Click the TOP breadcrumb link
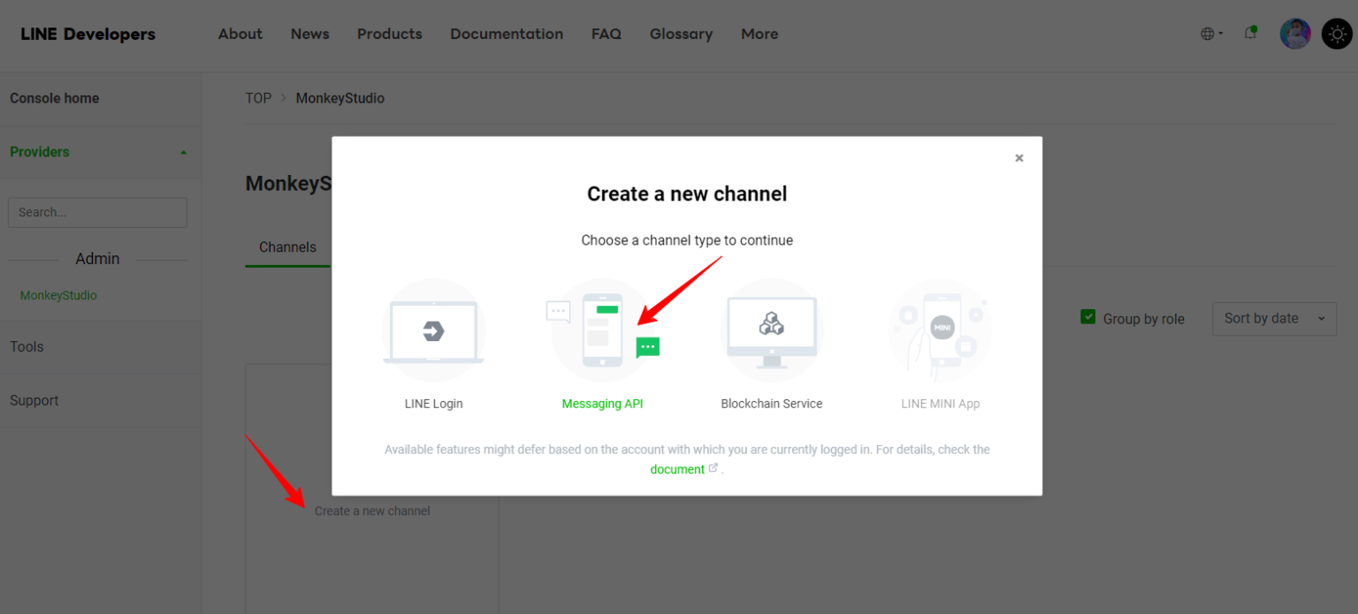This screenshot has height=614, width=1358. [258, 98]
